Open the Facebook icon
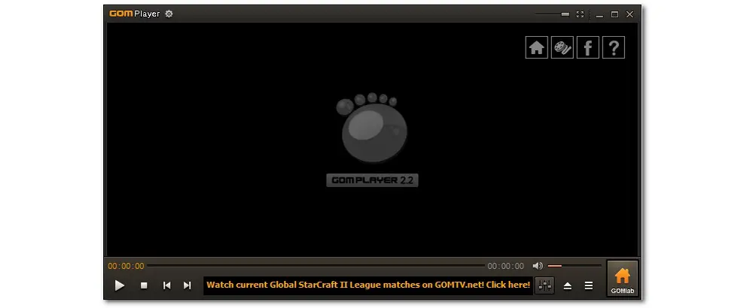753x308 pixels. (x=588, y=47)
